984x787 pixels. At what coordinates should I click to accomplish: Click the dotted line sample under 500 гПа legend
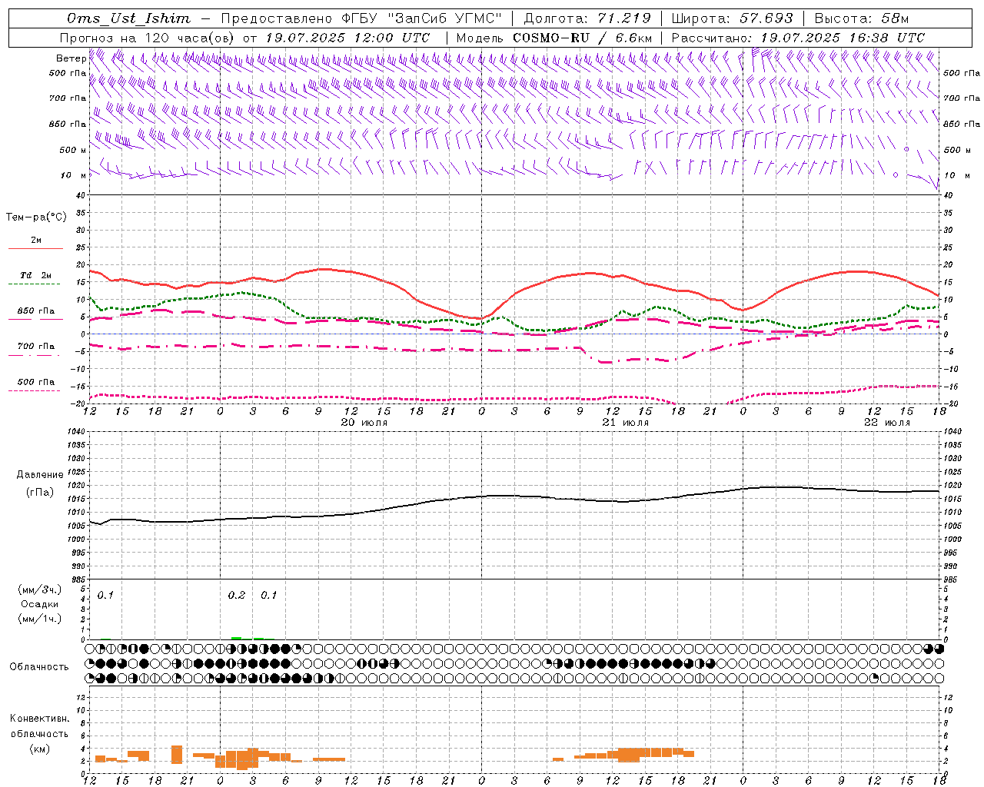coord(35,391)
